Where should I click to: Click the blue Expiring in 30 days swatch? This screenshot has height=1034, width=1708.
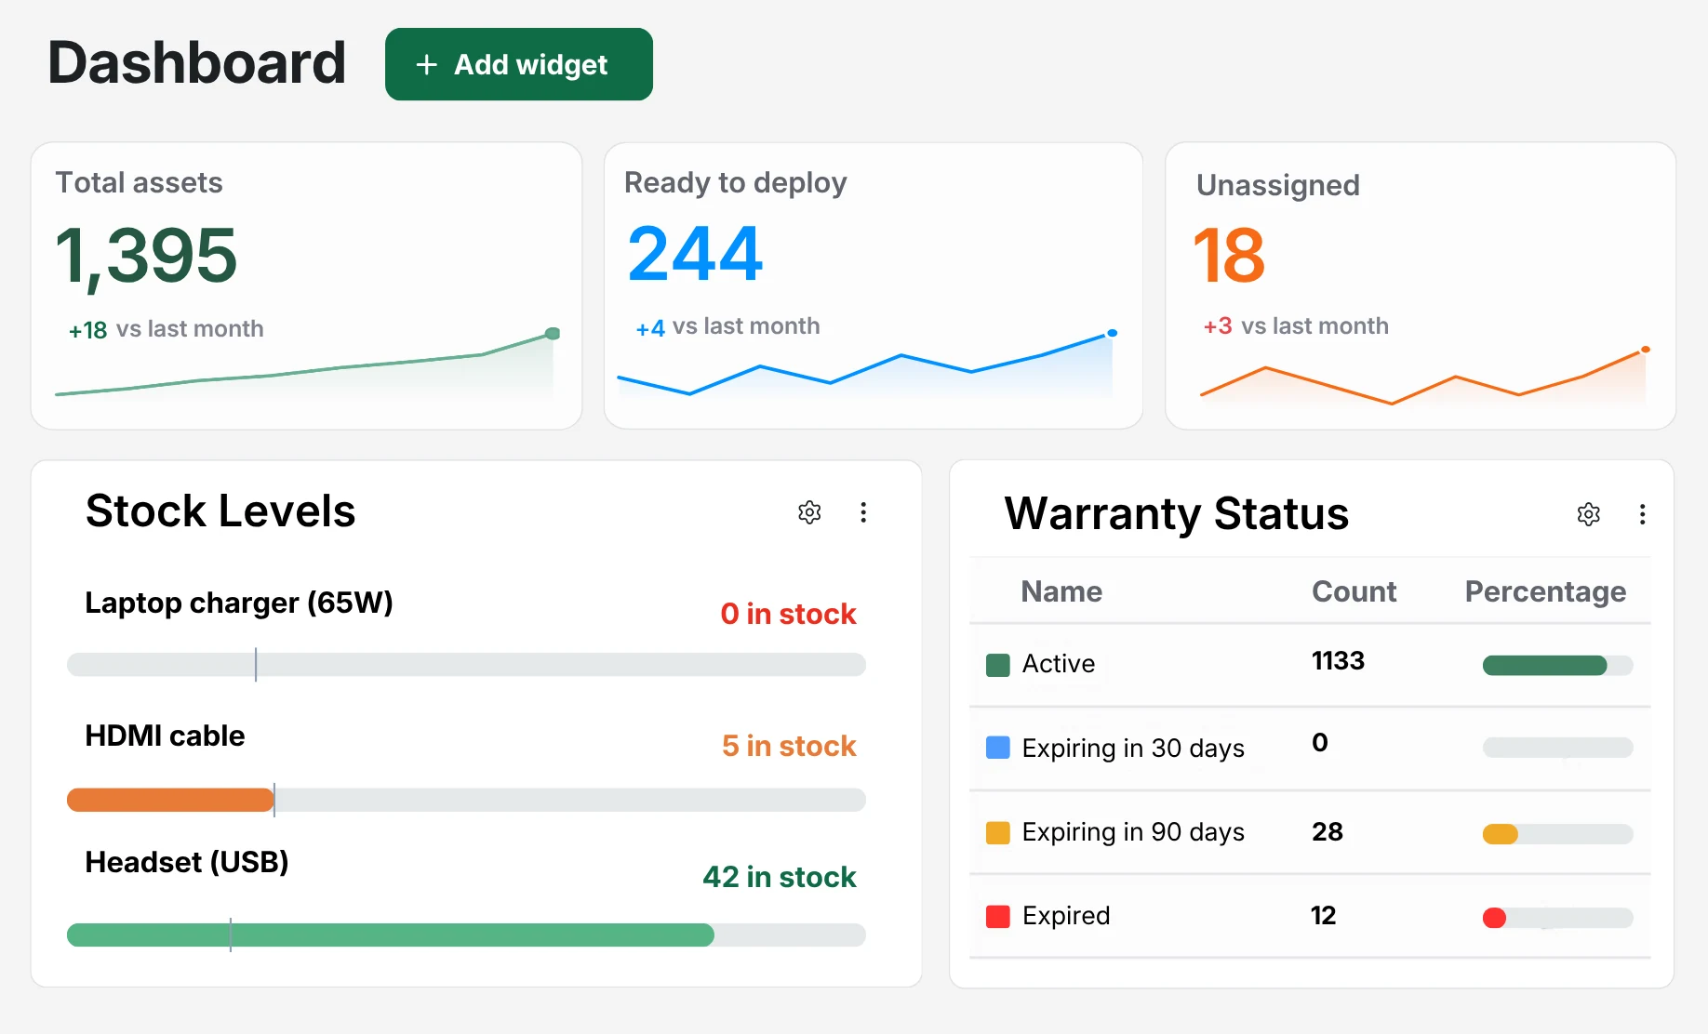pyautogui.click(x=998, y=748)
